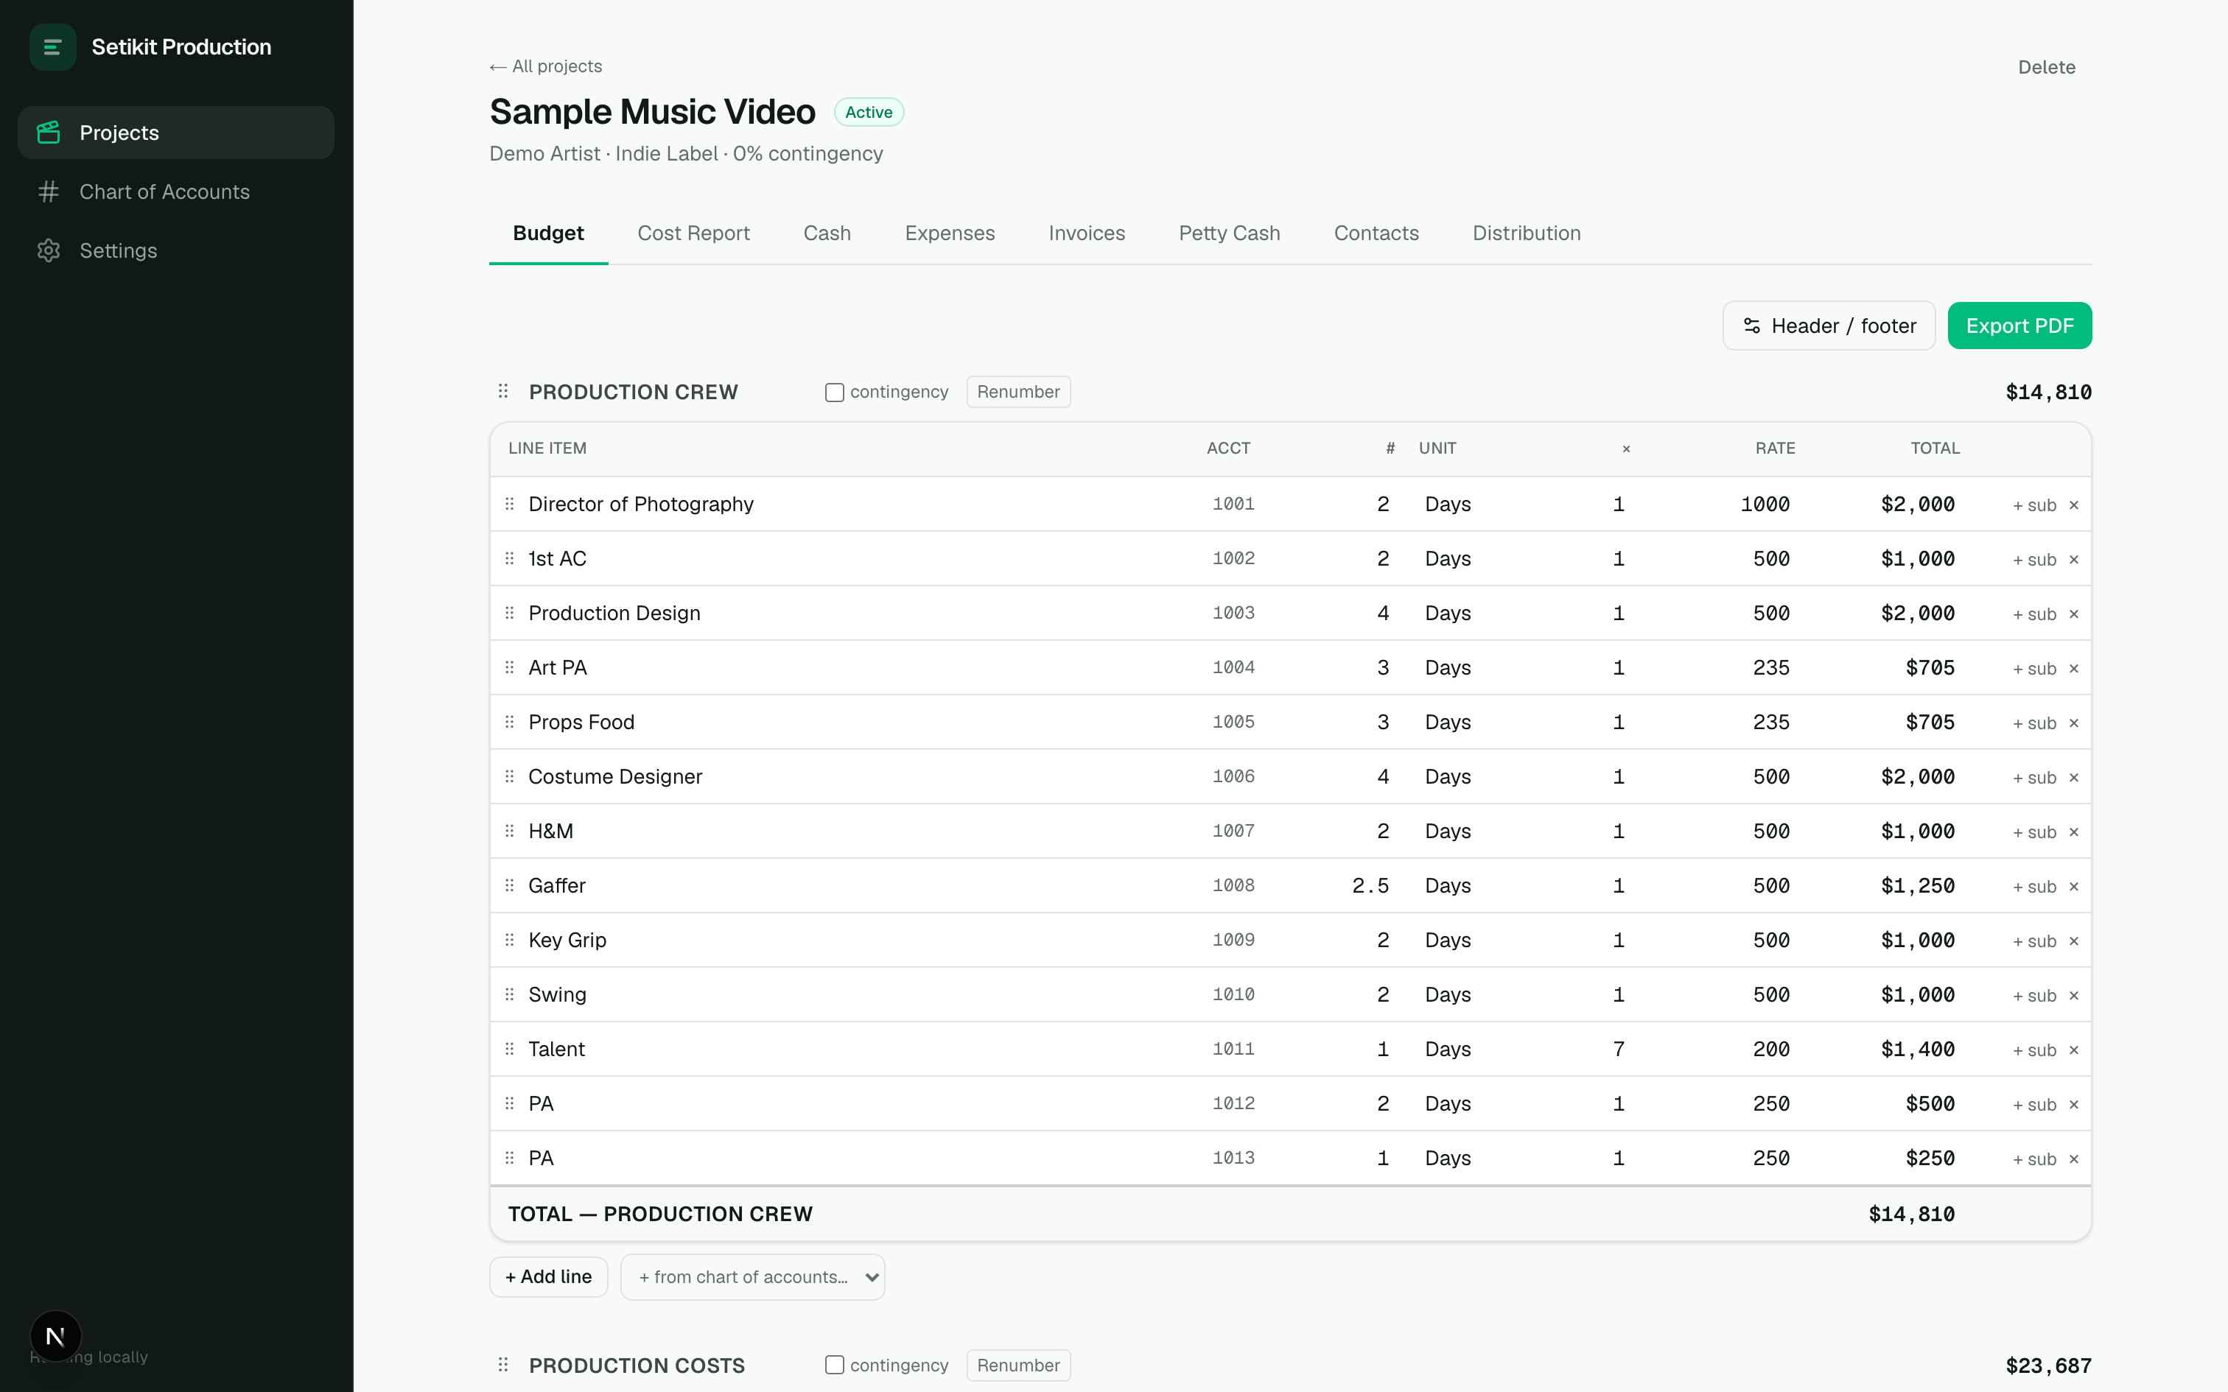Delete the Talent line item
This screenshot has height=1392, width=2228.
(x=2073, y=1050)
